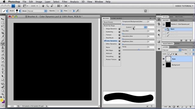The image size is (195, 109).
Task: Select the Lasso tool
Action: (2, 26)
